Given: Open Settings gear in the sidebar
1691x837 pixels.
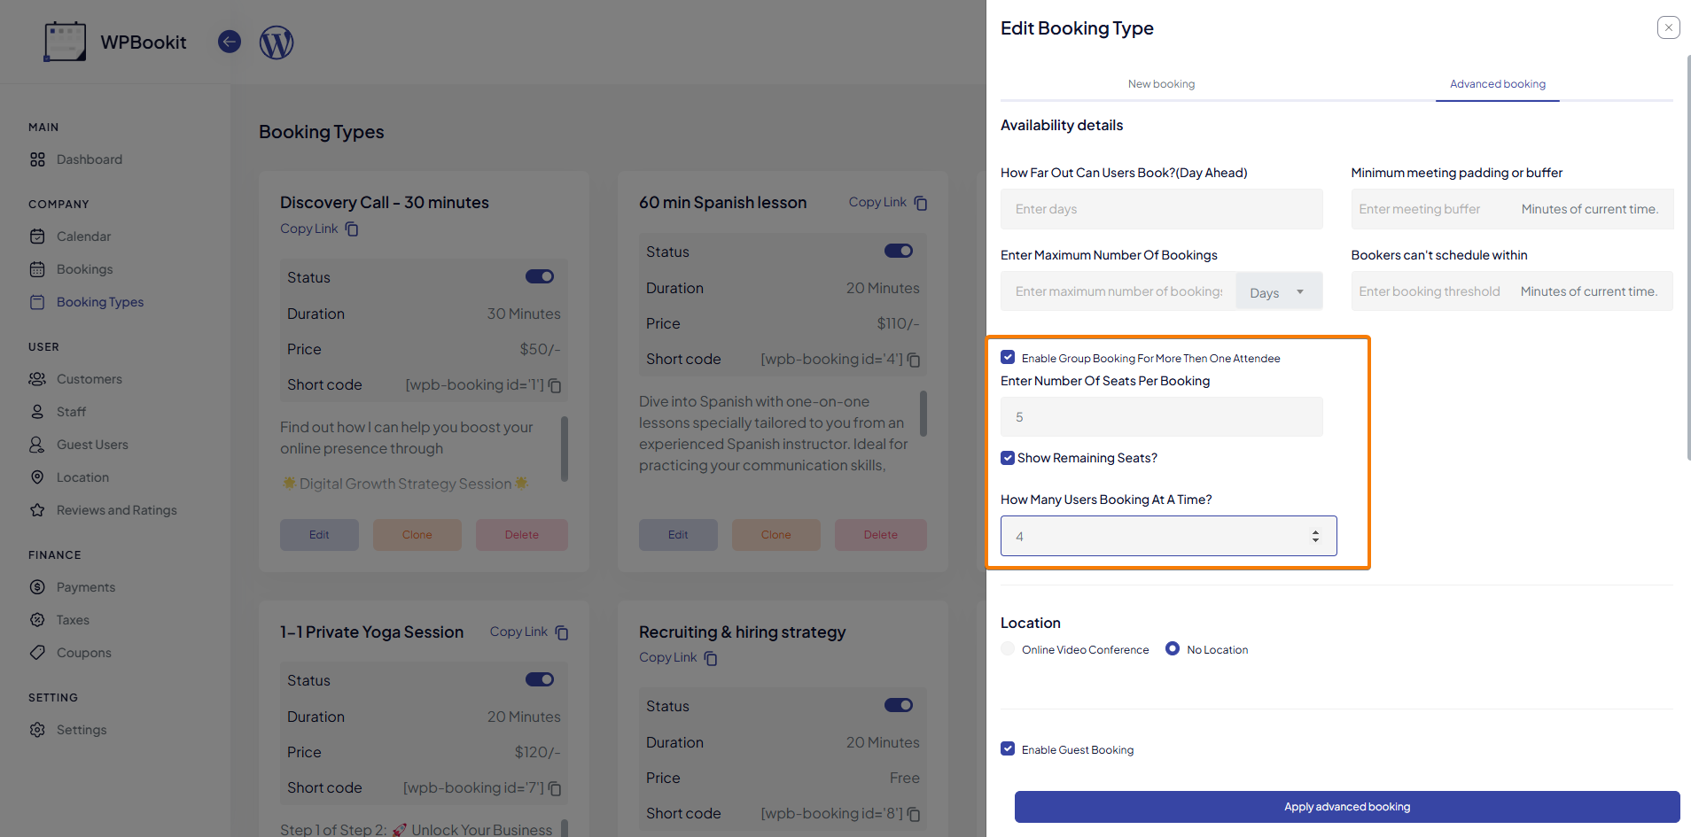Looking at the screenshot, I should [37, 730].
